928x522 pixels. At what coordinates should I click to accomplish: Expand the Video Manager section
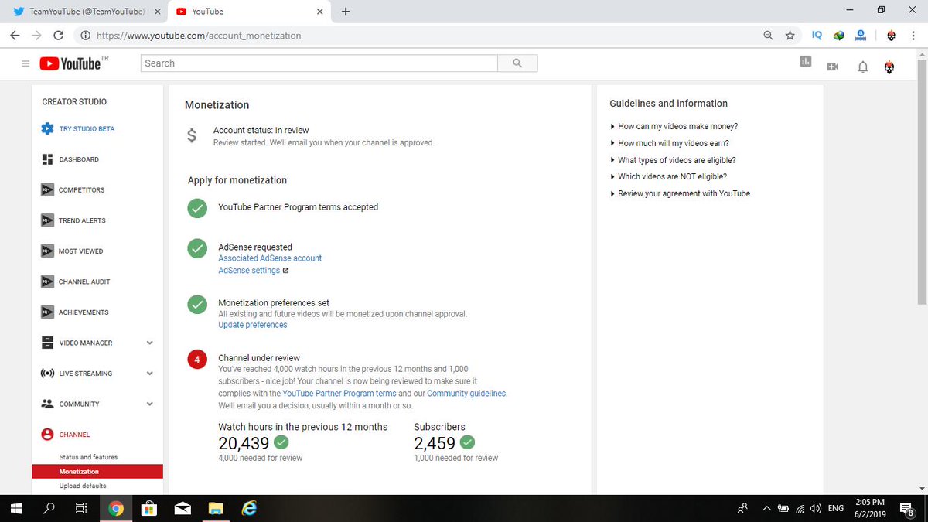[x=150, y=343]
